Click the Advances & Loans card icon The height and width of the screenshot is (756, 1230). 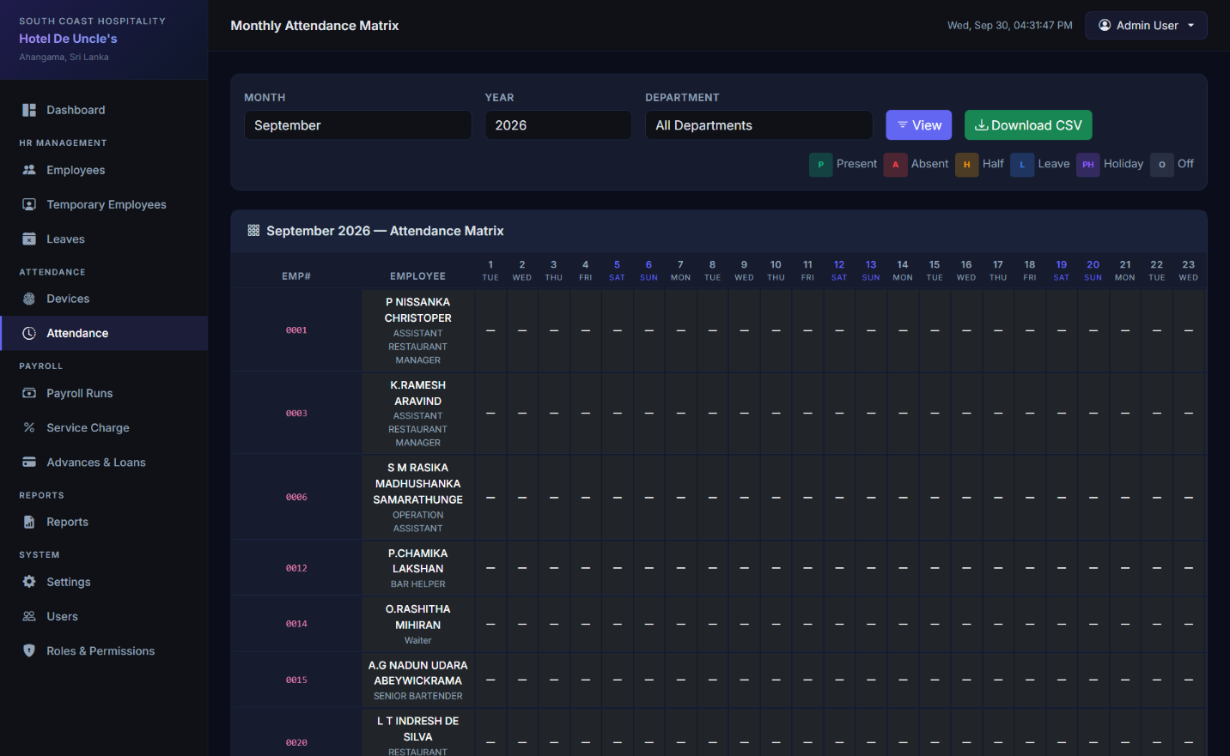(x=29, y=462)
